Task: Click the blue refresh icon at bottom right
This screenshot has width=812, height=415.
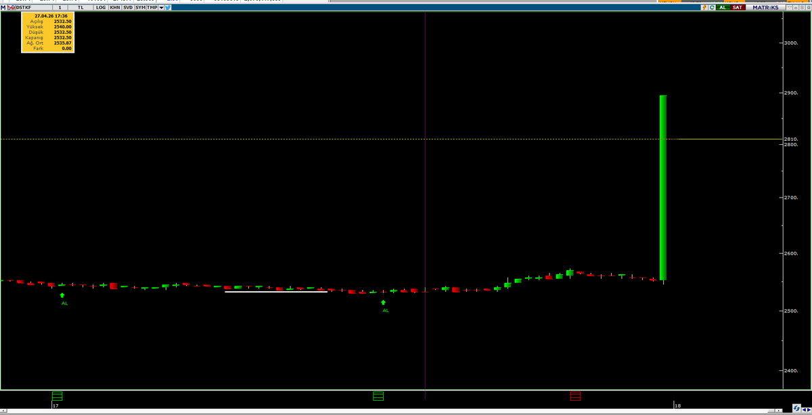Action: pyautogui.click(x=796, y=408)
